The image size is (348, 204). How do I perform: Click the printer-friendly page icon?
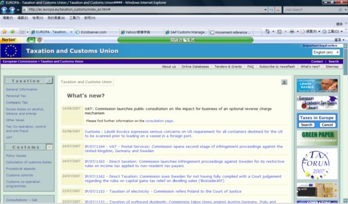coord(284,82)
